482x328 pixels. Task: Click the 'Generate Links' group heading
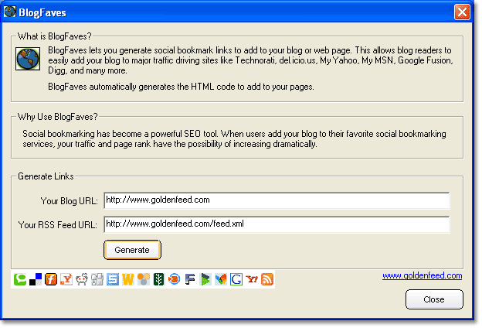tap(46, 176)
